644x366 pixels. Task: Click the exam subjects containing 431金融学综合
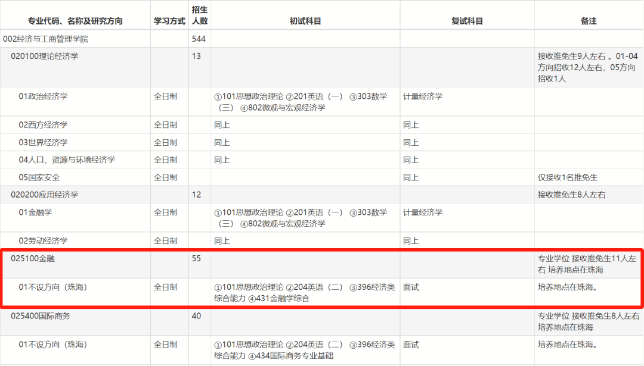click(x=304, y=293)
